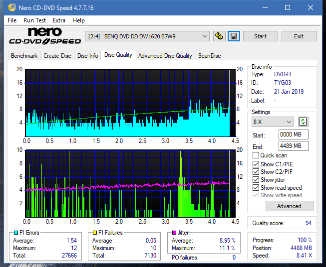The width and height of the screenshot is (326, 267).
Task: Click the Quality score value 94
Action: (x=309, y=223)
